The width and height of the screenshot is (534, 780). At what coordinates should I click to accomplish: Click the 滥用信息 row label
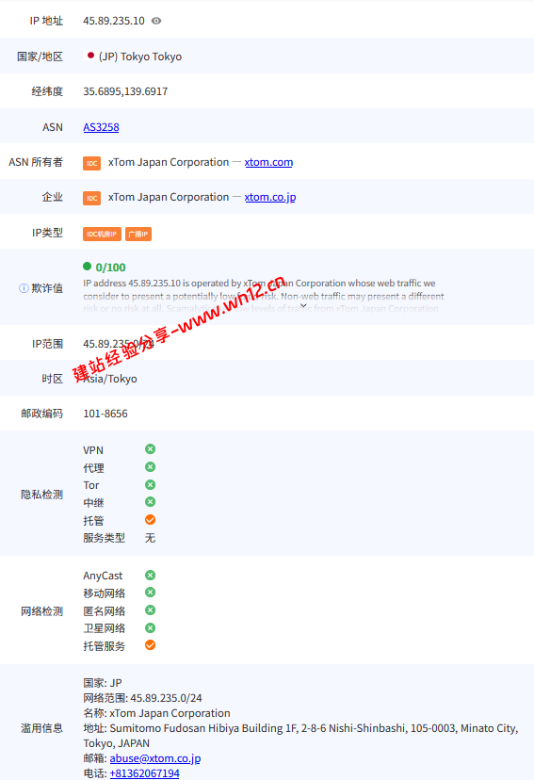tap(41, 728)
